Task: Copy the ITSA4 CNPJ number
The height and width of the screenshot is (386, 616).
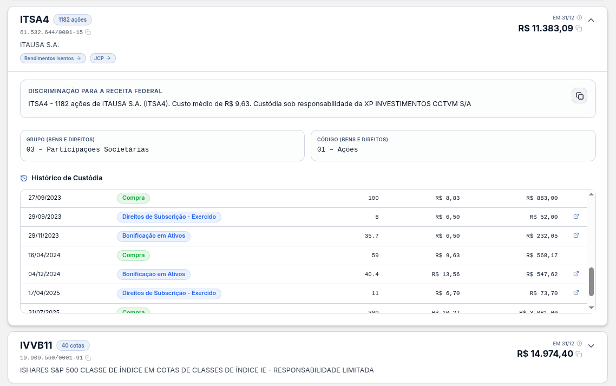Action: coord(88,32)
